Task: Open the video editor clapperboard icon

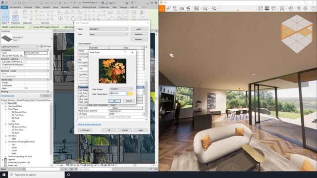Action: click(188, 8)
